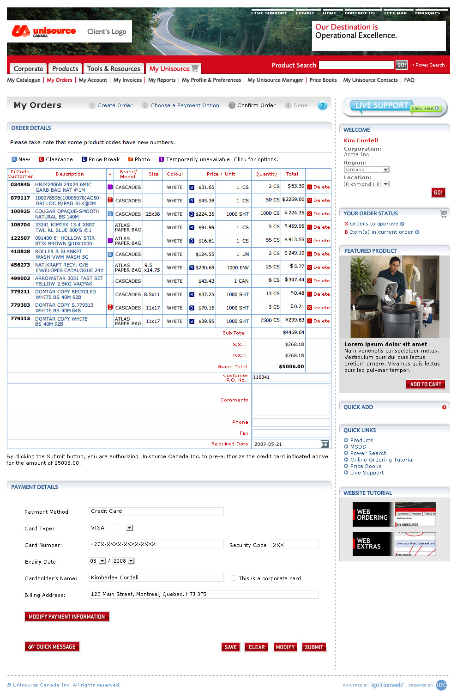The height and width of the screenshot is (693, 457).
Task: Open the Required Date calendar picker
Action: [x=325, y=444]
